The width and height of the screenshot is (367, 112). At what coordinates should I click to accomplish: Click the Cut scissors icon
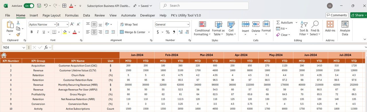18,23
